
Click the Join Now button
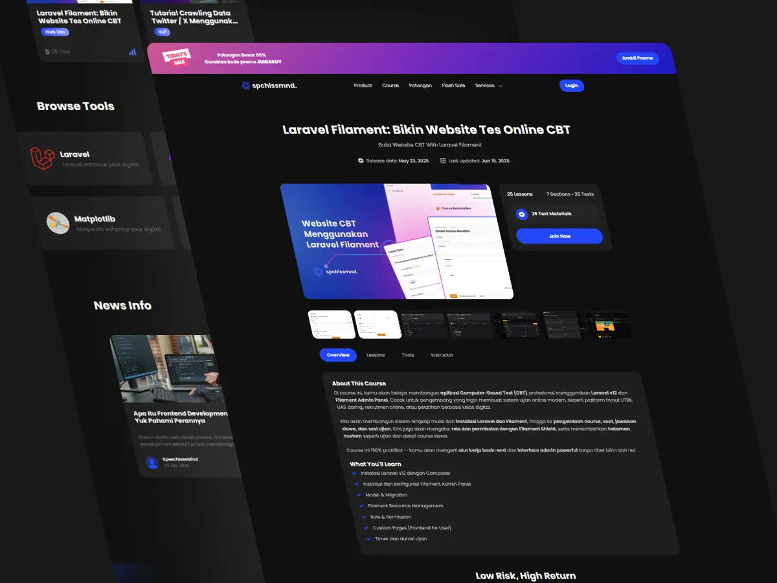pos(559,236)
